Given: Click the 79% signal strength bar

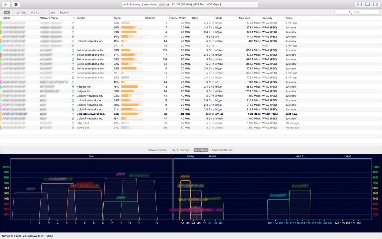Looking at the screenshot, I should pos(132,105).
